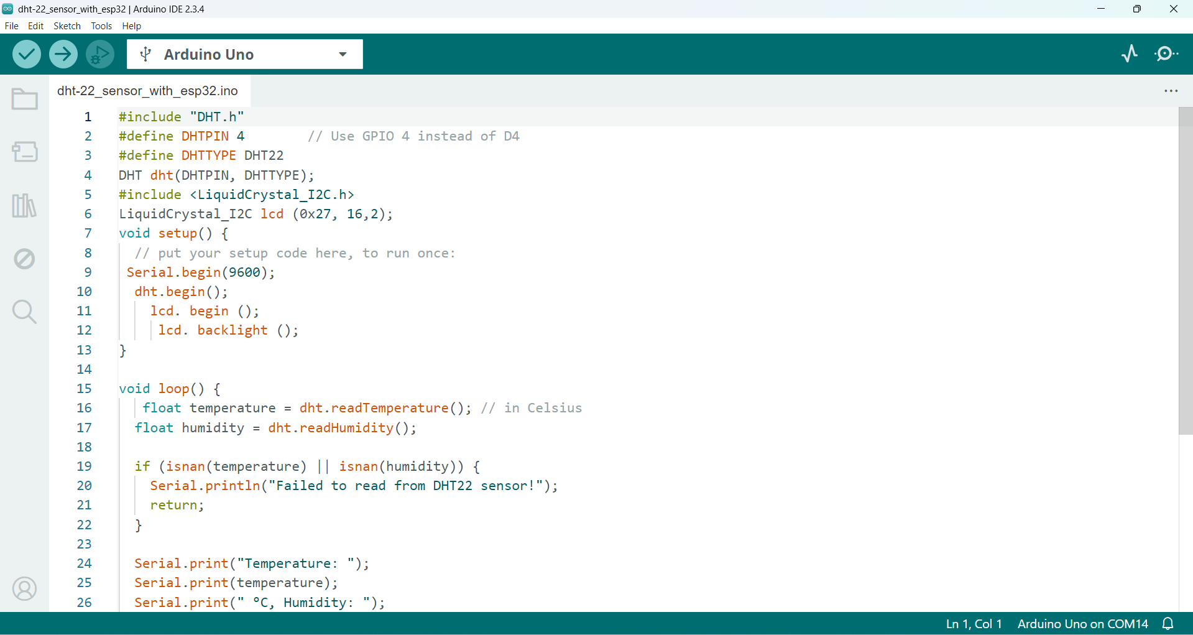Click the Serial.begin(9600); line

(201, 272)
